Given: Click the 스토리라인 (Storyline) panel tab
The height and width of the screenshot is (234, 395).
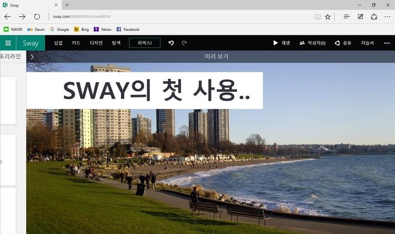Looking at the screenshot, I should coord(10,57).
